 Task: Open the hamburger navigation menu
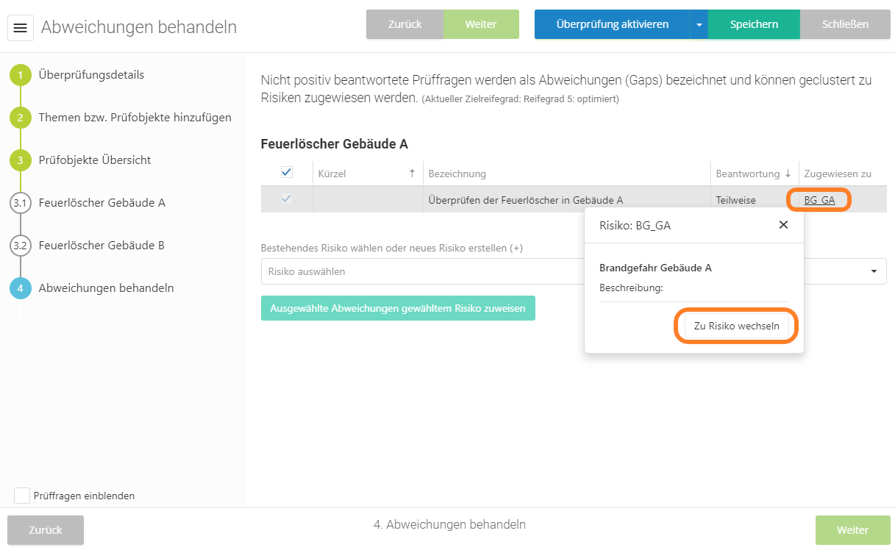click(x=21, y=28)
